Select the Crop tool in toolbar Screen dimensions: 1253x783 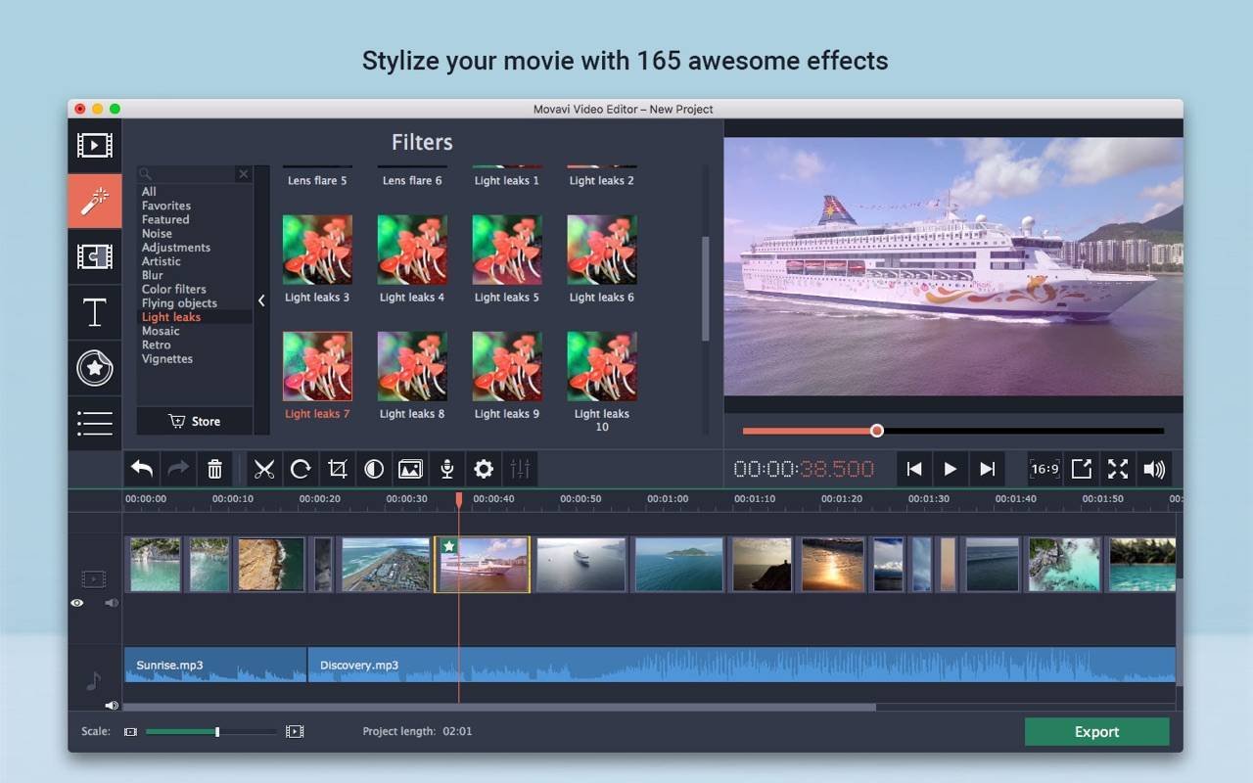pos(337,470)
